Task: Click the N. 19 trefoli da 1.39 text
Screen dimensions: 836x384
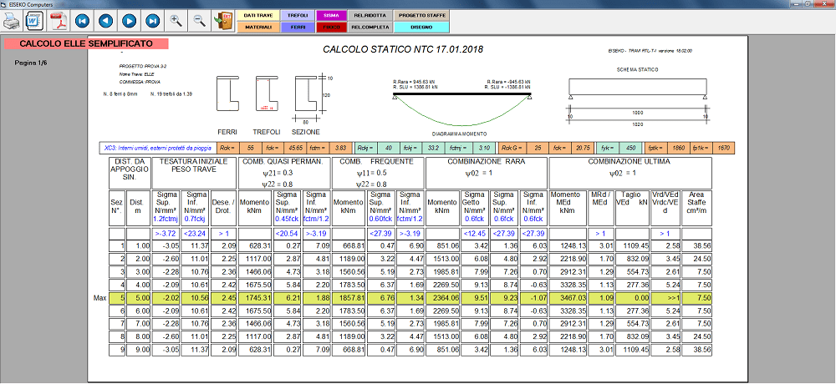Action: 171,93
